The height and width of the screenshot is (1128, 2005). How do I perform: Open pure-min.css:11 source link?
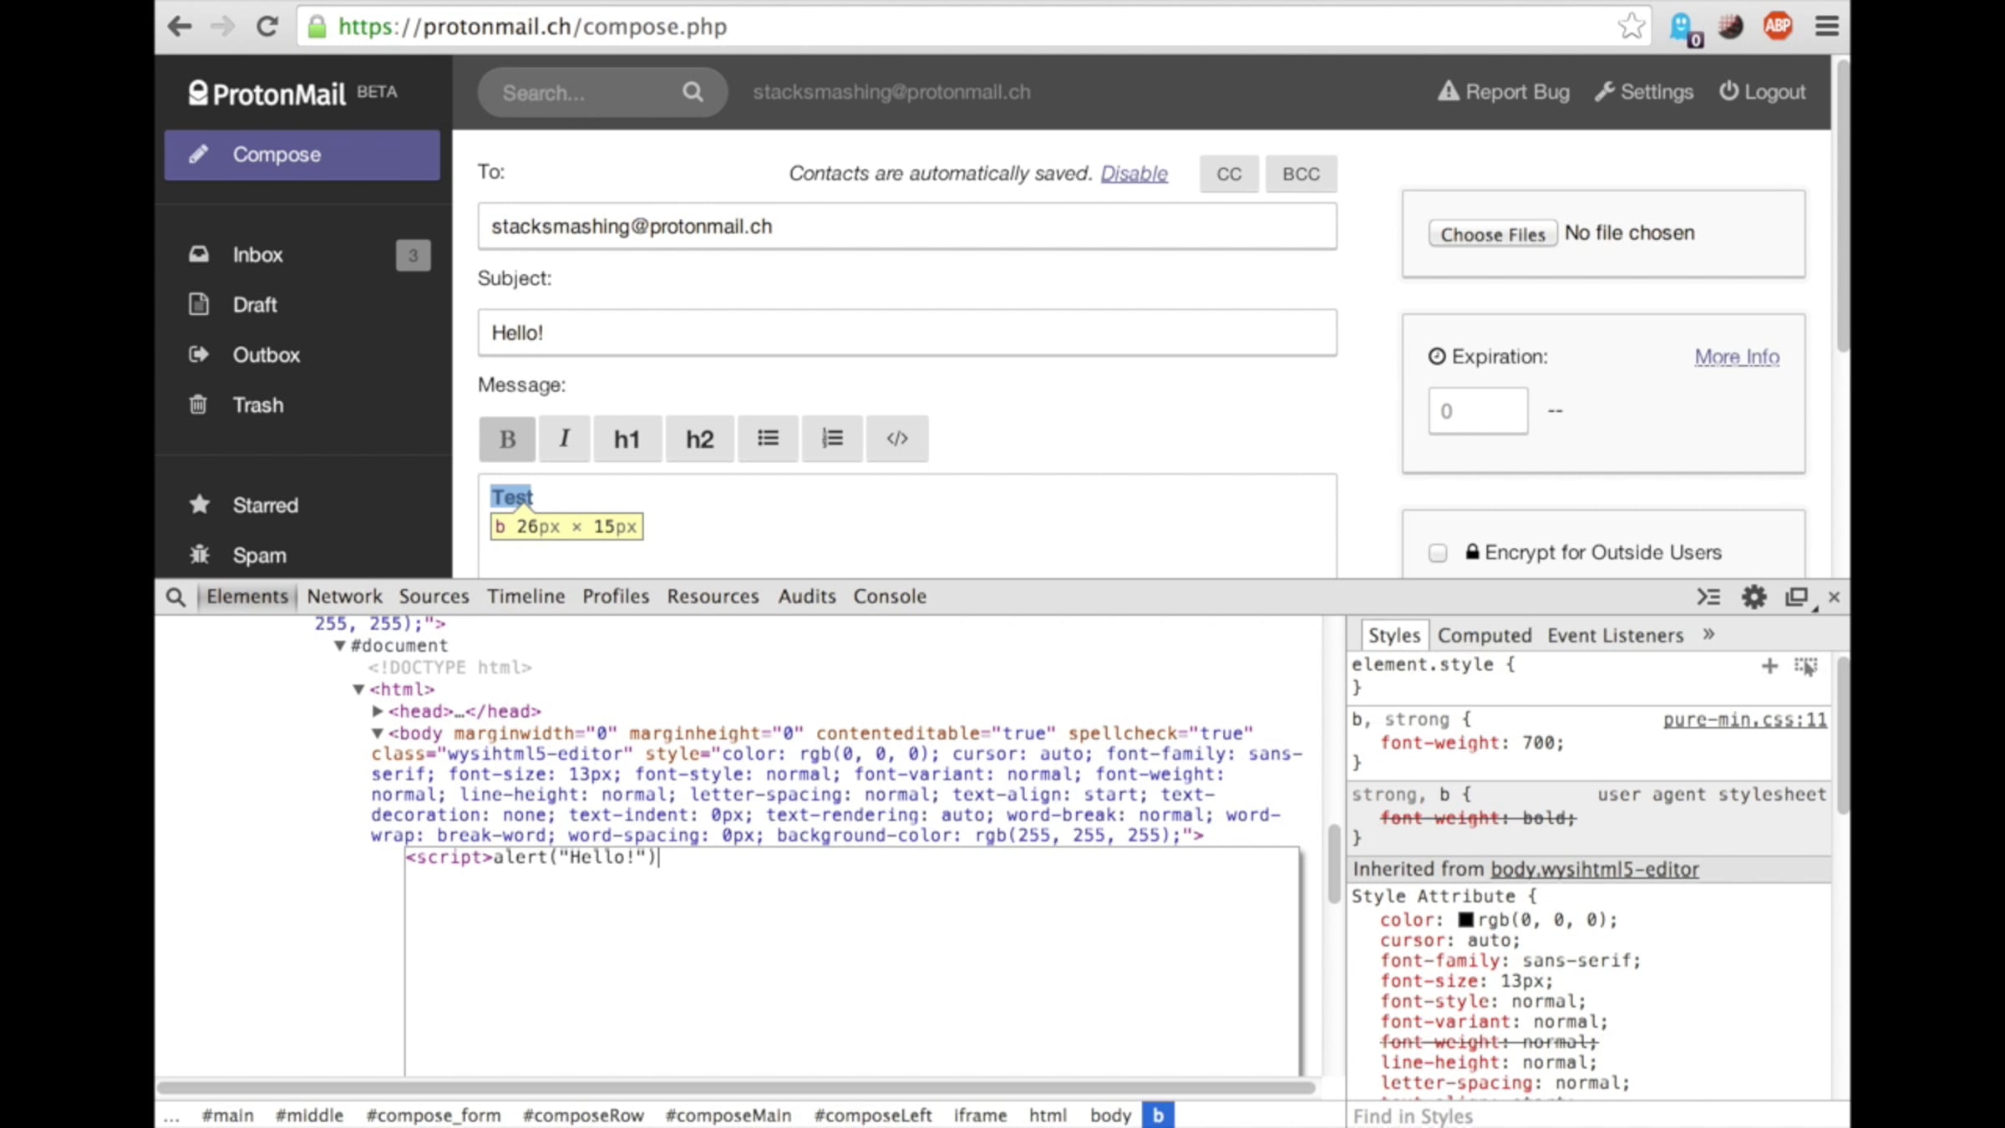pos(1745,719)
